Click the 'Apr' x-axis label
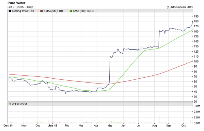The image size is (204, 131). [x=96, y=125]
